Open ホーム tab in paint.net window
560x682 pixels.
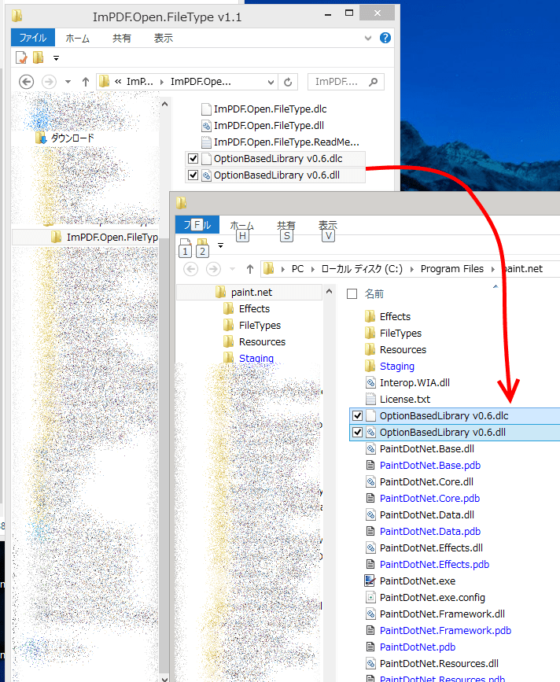(242, 225)
